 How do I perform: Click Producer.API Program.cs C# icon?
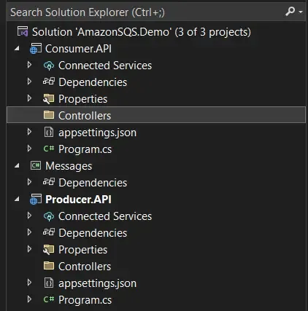click(x=49, y=299)
